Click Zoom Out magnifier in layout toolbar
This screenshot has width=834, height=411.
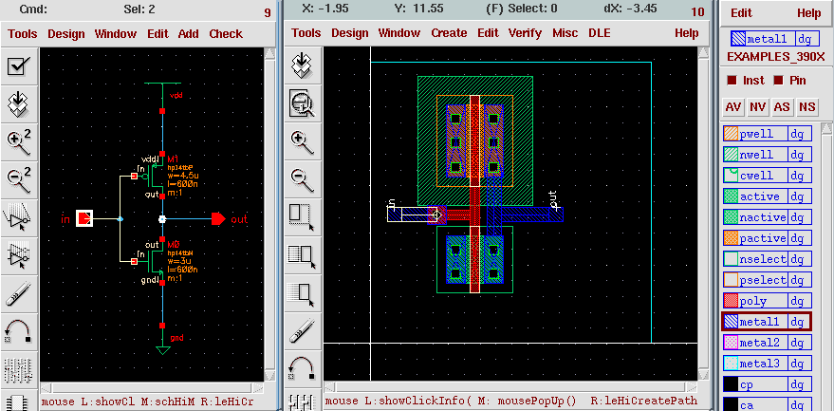point(303,178)
